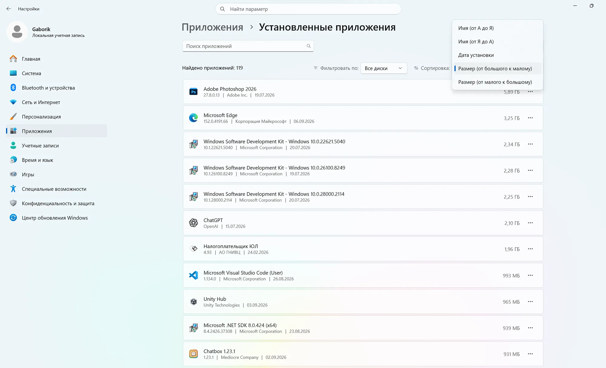Viewport: 606px width, 368px height.
Task: Click the Время и язык globe icon
Action: click(x=13, y=160)
